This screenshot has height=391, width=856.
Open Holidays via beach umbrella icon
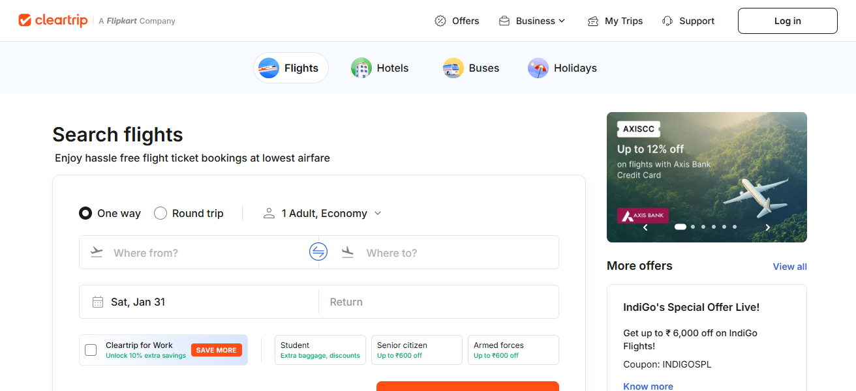(x=538, y=67)
